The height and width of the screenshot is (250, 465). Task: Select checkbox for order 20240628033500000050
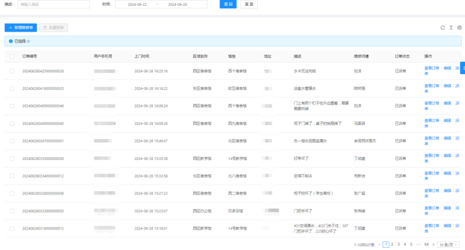pyautogui.click(x=12, y=158)
